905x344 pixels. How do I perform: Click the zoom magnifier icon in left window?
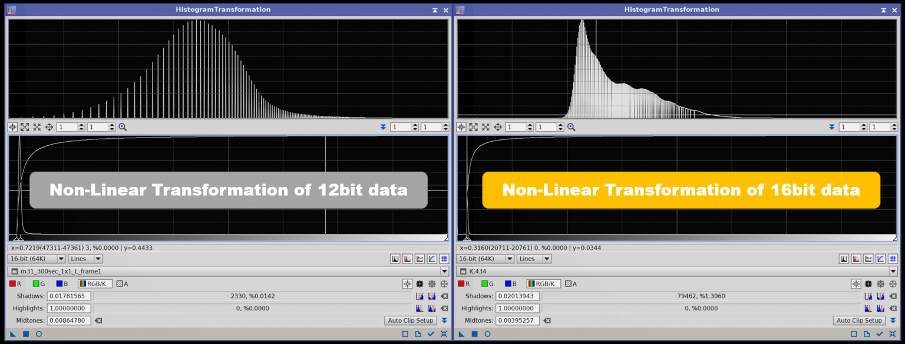[123, 127]
